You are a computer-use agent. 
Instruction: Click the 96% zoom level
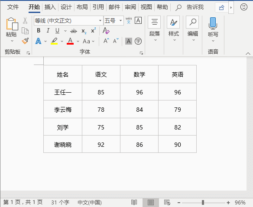point(240,203)
